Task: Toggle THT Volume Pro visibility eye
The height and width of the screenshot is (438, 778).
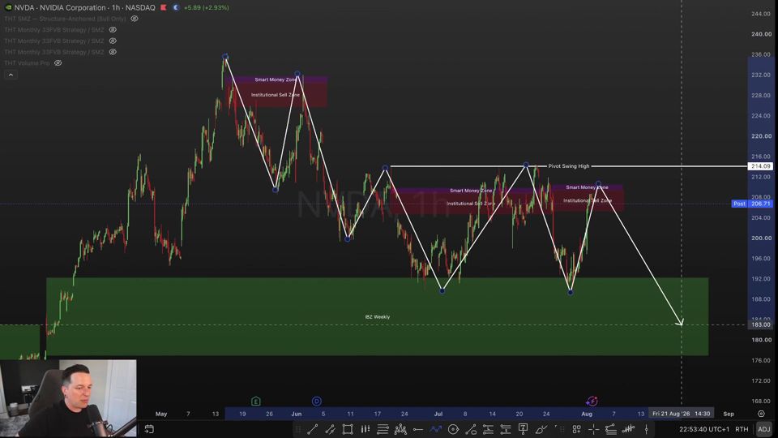Action: (58, 63)
